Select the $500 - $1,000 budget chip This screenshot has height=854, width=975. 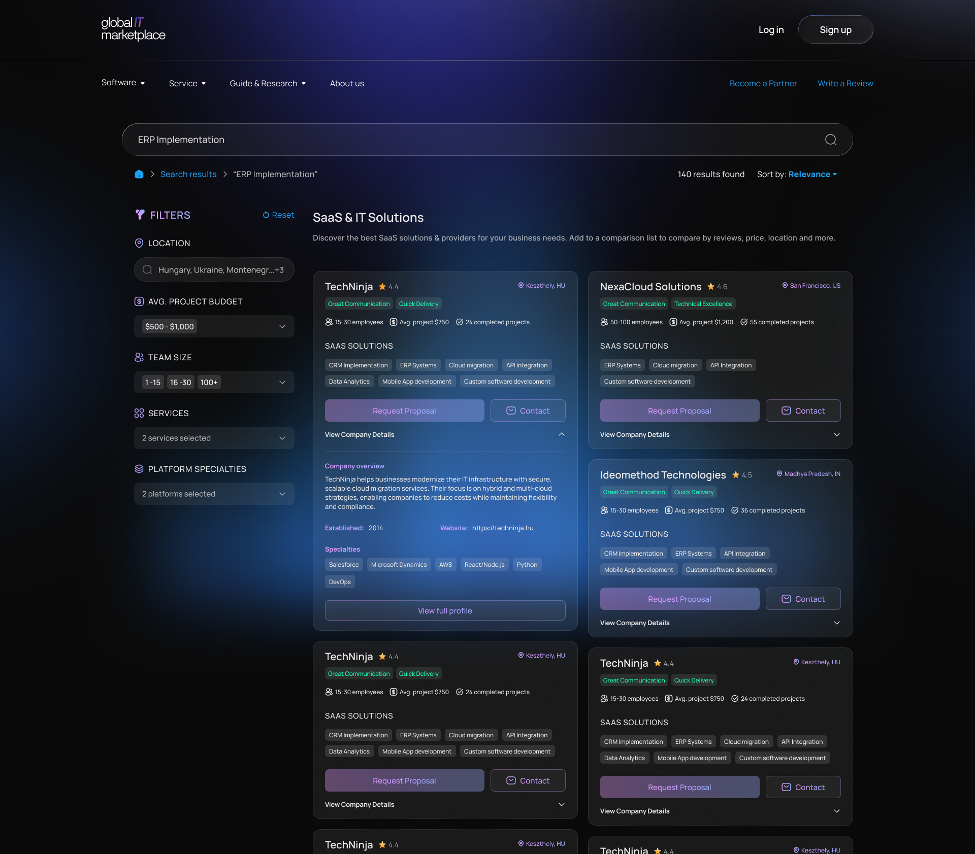[x=169, y=326]
